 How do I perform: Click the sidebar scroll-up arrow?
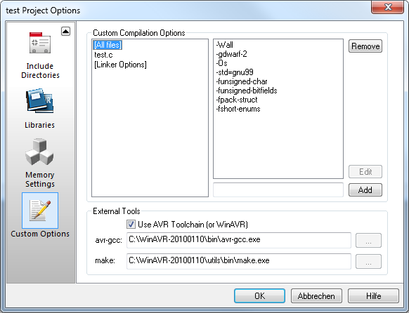coord(66,32)
